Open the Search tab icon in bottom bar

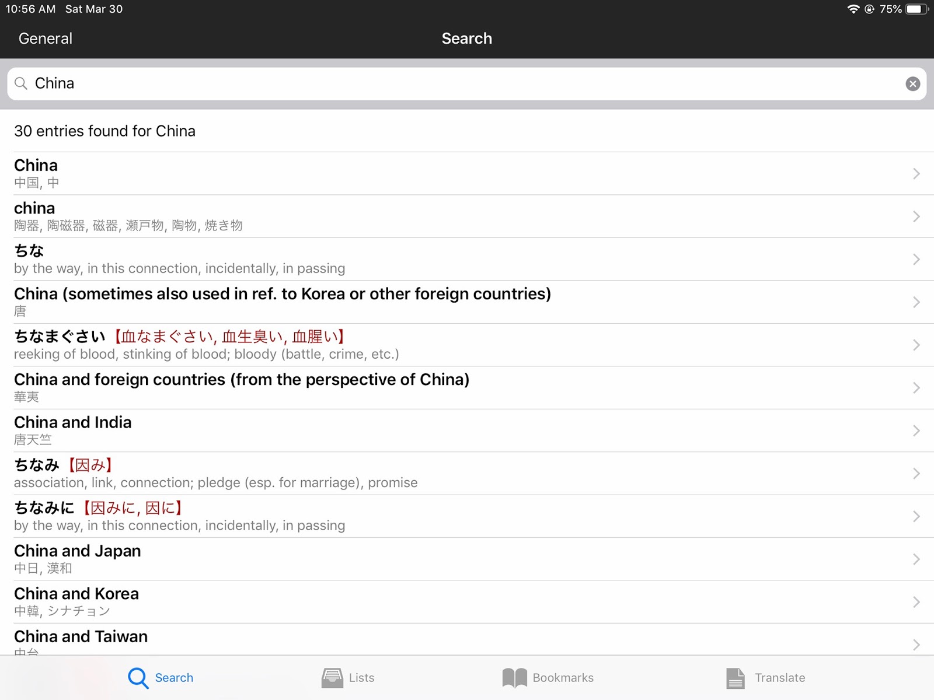click(x=138, y=678)
